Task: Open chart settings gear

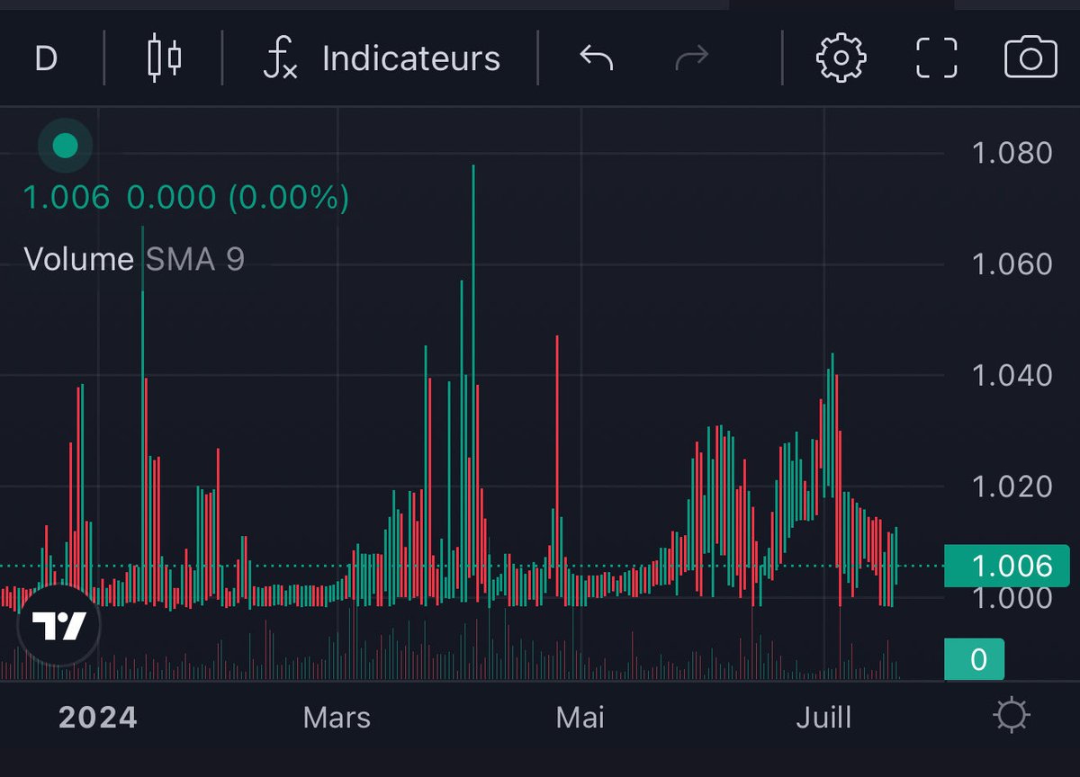Action: pyautogui.click(x=841, y=58)
